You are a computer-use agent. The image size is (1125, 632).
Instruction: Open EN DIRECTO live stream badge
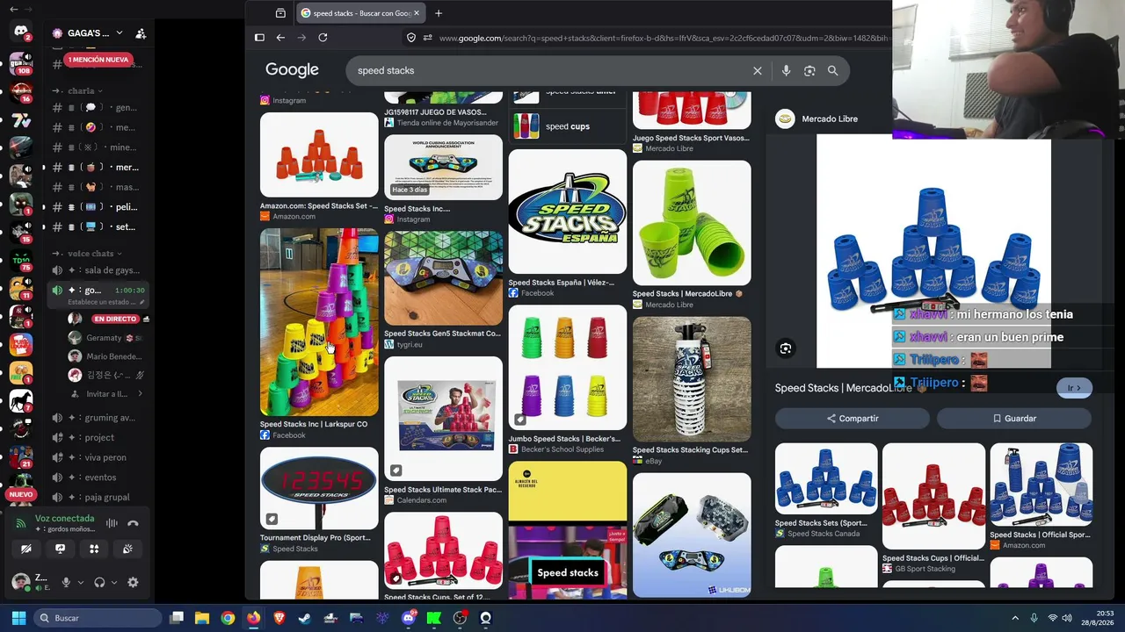point(115,319)
